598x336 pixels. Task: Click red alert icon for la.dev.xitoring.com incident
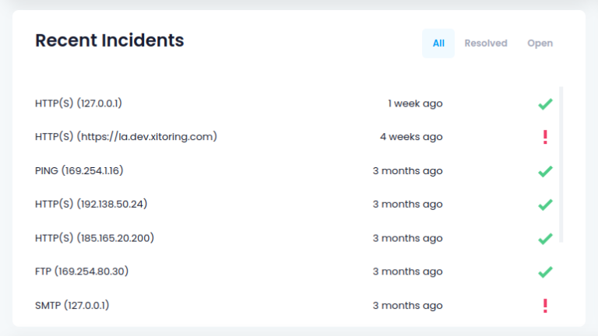[x=545, y=137]
